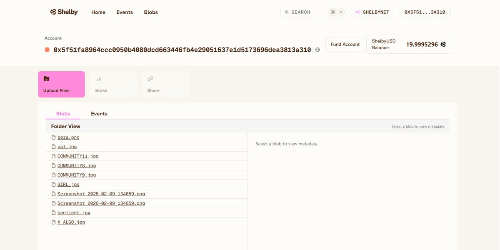Click the file icon beside Screenshot_2026-02-09_134059.png

click(x=53, y=194)
